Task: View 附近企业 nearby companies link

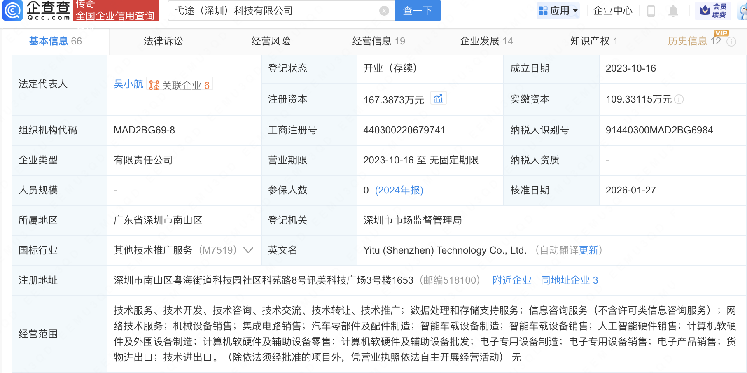Action: [x=511, y=280]
